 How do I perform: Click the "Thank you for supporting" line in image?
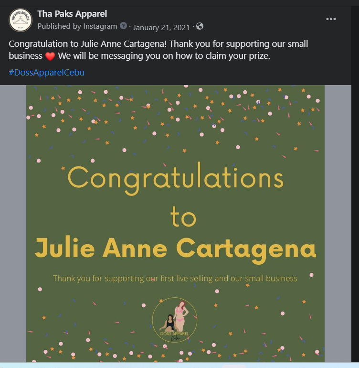pos(175,278)
